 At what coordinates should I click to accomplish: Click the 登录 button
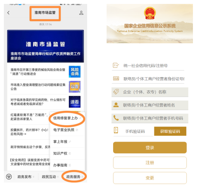coord(150,147)
